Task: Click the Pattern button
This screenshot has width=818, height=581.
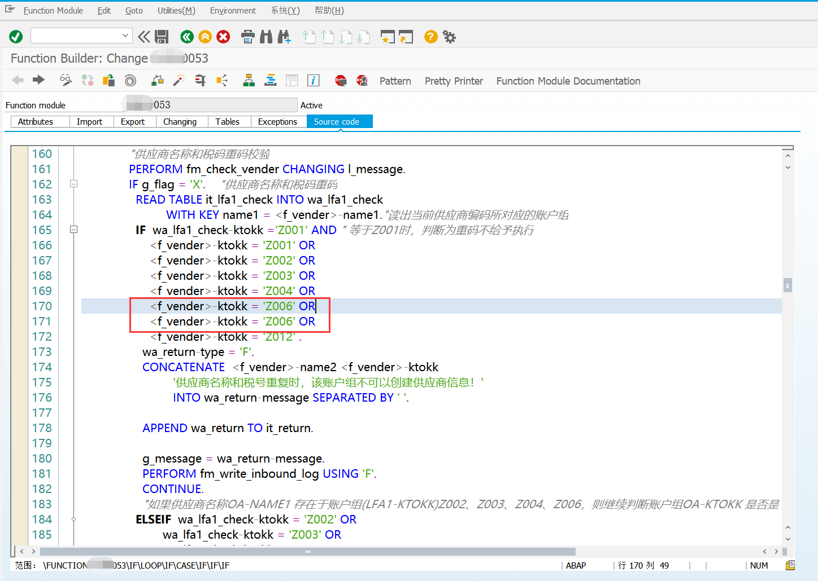Action: 395,81
